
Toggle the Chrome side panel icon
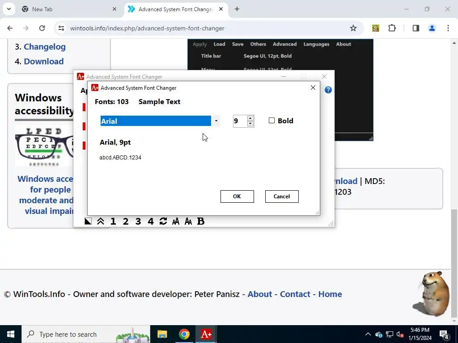[x=416, y=28]
